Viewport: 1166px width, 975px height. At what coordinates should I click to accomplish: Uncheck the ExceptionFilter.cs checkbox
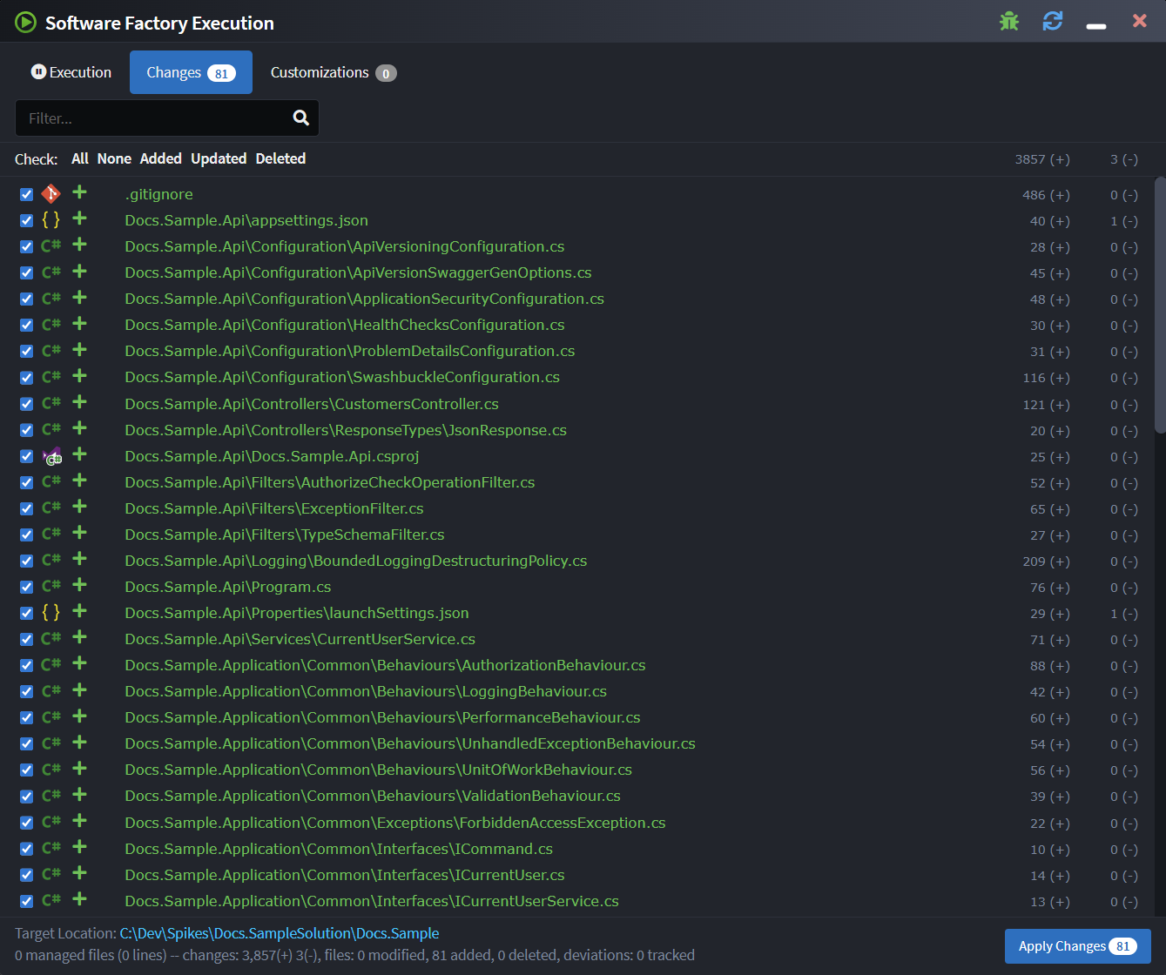(x=26, y=508)
